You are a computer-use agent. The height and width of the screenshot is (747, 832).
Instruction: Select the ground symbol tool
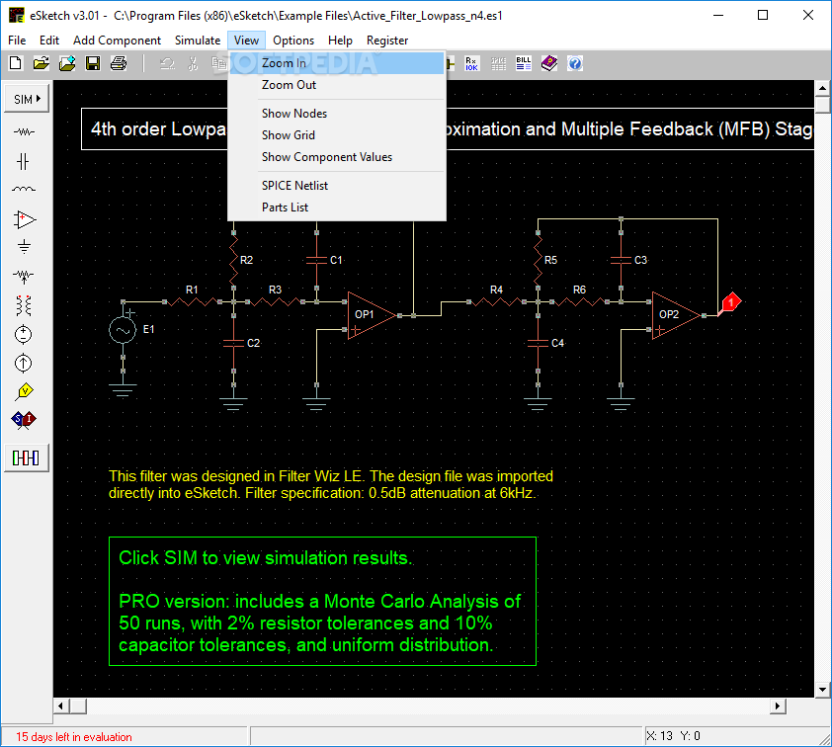(24, 247)
